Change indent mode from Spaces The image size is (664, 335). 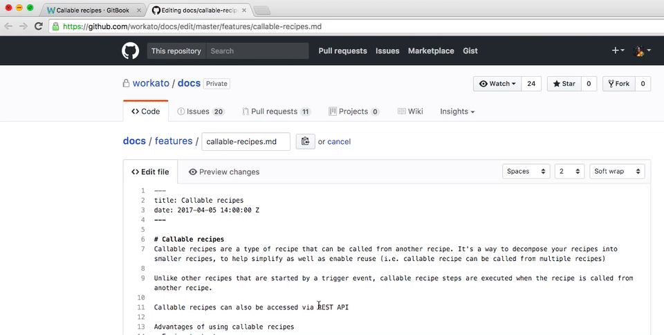(x=526, y=171)
